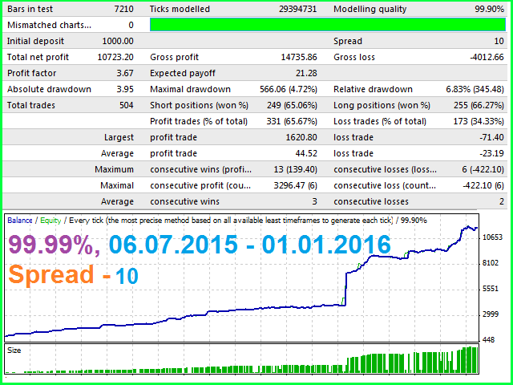Click the Equity legend label in chart

[x=50, y=221]
